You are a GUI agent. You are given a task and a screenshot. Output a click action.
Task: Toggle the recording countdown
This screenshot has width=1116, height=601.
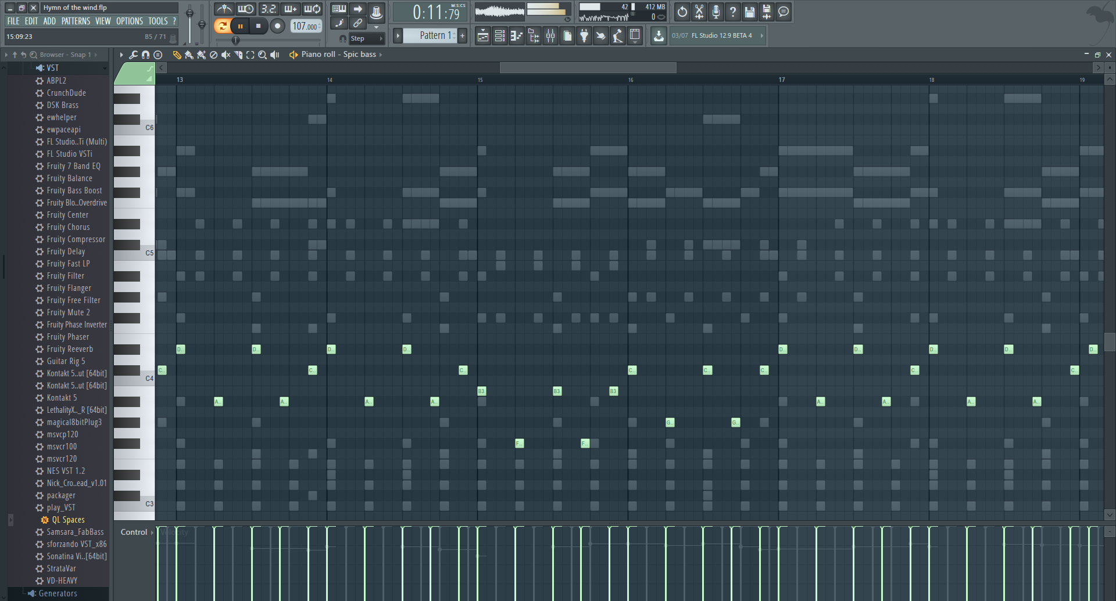pos(268,9)
